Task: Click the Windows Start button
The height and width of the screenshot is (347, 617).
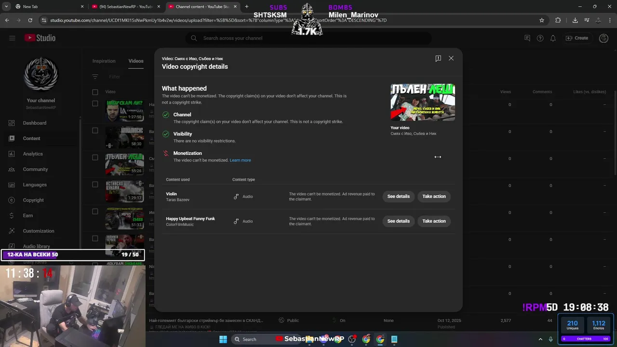Action: (223, 339)
